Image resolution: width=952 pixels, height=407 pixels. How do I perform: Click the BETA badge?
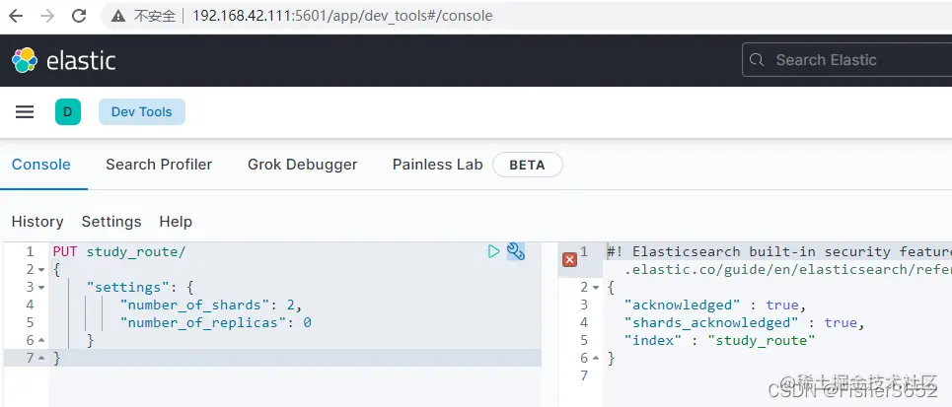(x=527, y=165)
